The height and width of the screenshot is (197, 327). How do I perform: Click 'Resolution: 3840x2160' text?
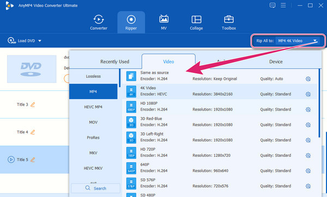[213, 94]
